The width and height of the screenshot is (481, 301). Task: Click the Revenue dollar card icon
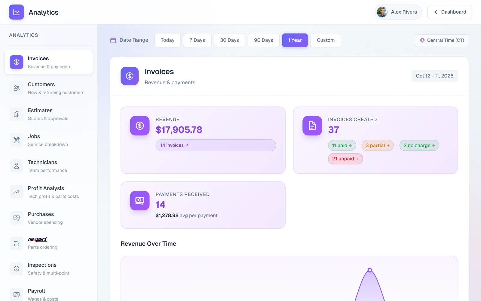[x=140, y=126]
